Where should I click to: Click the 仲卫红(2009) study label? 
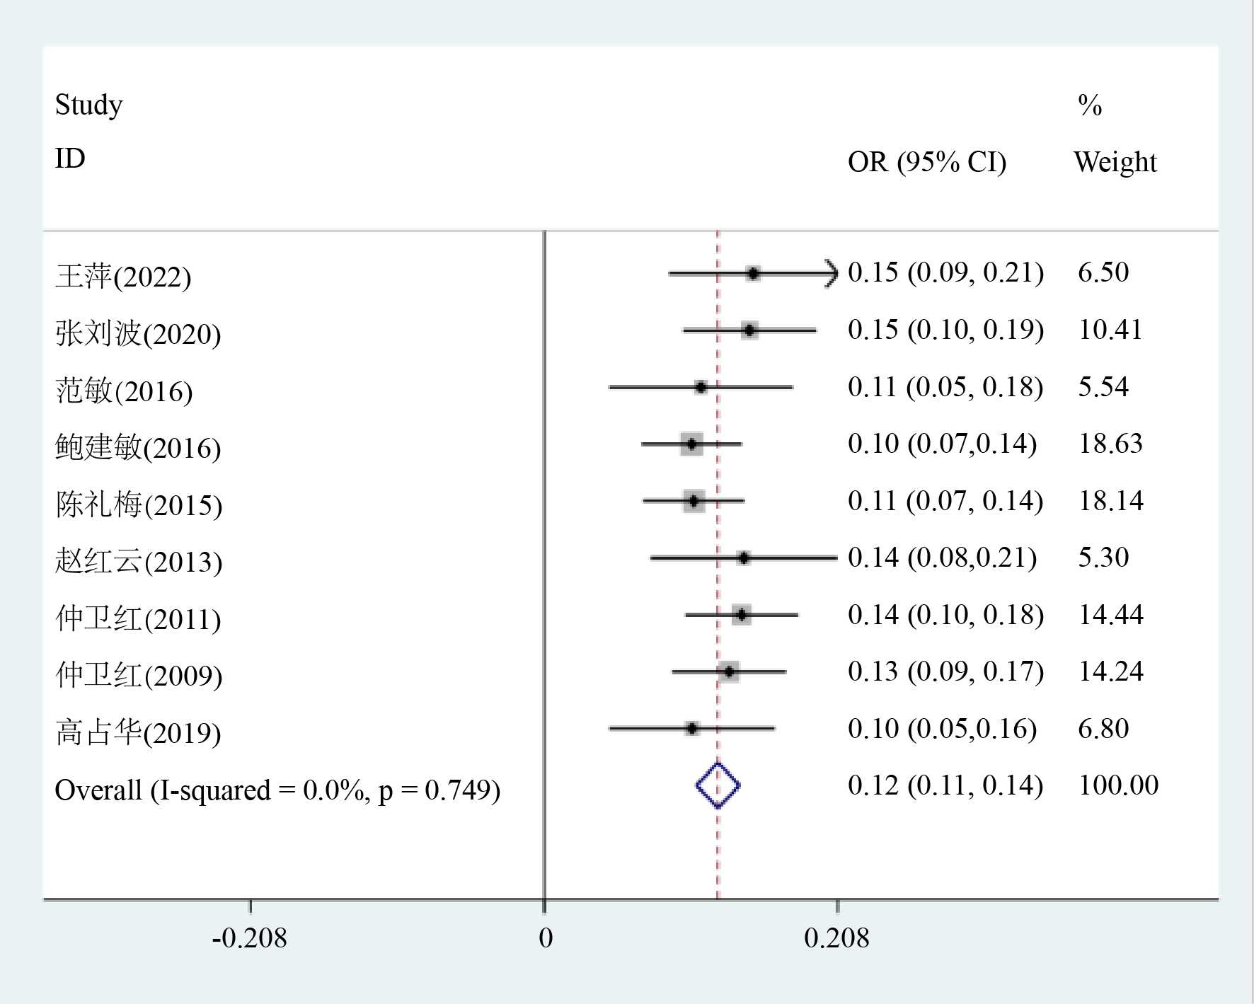(x=139, y=675)
